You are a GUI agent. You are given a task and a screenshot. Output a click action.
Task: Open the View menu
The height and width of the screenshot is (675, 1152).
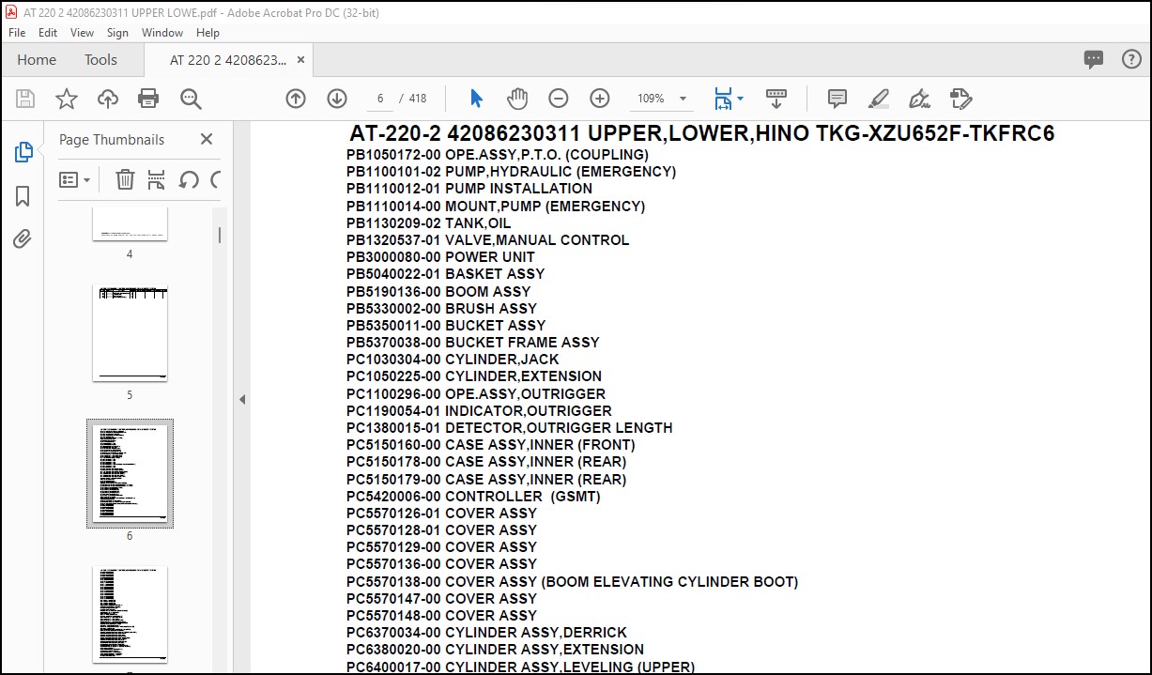point(82,32)
